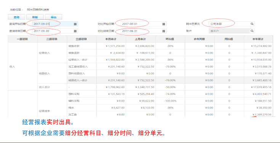This screenshot has width=280, height=143.
Task: Click the 同比值 column header
Action: pyautogui.click(x=229, y=39)
